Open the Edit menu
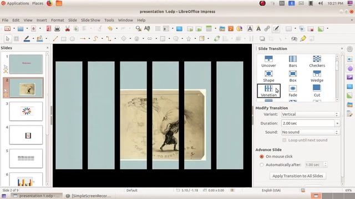355x199 pixels. 16,20
